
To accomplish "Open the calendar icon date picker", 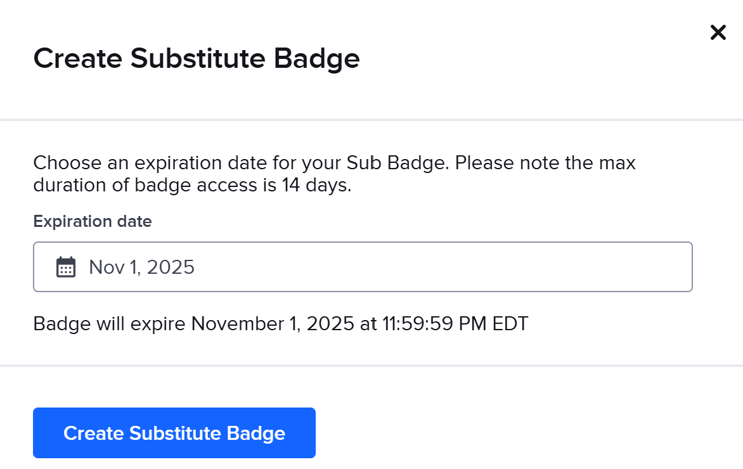I will coord(66,267).
